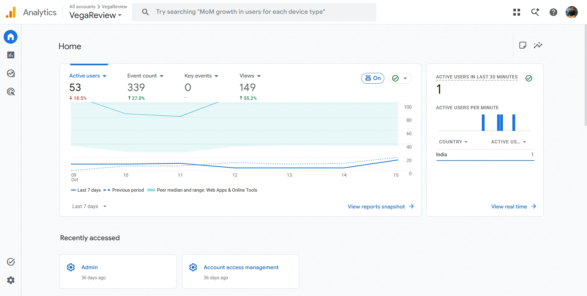Click the ACTIVE USERS IN LAST 30 MINUTES heading

(477, 77)
